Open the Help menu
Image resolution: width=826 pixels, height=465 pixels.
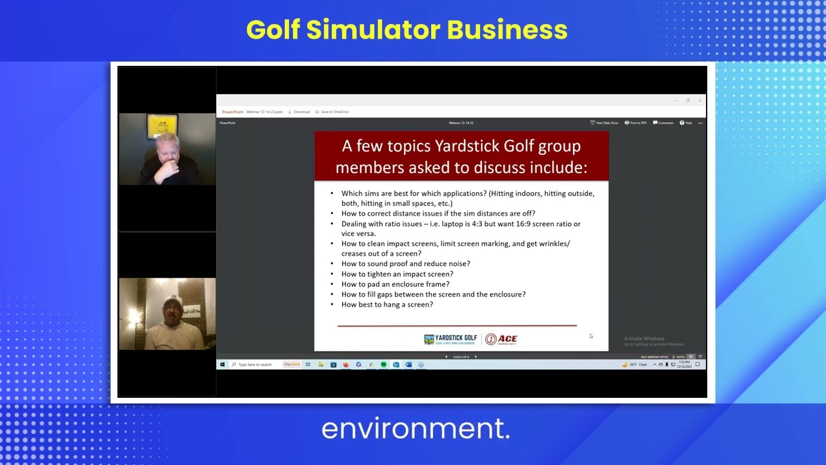click(686, 123)
